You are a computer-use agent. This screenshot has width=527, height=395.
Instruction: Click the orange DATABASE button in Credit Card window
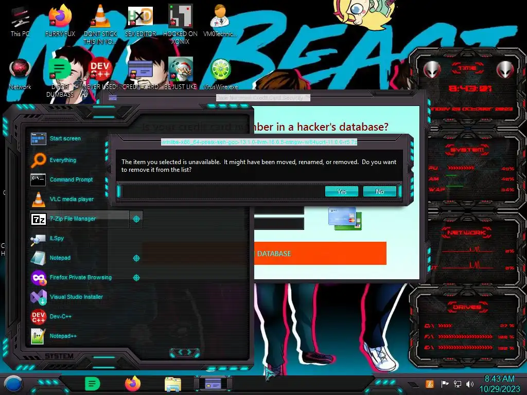[320, 253]
